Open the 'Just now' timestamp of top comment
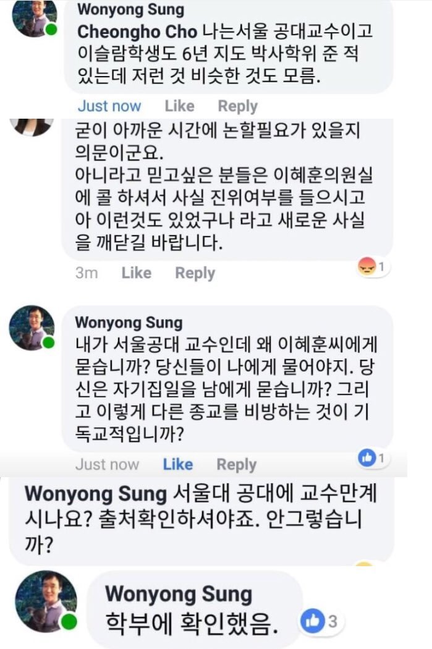This screenshot has height=649, width=432. point(109,106)
